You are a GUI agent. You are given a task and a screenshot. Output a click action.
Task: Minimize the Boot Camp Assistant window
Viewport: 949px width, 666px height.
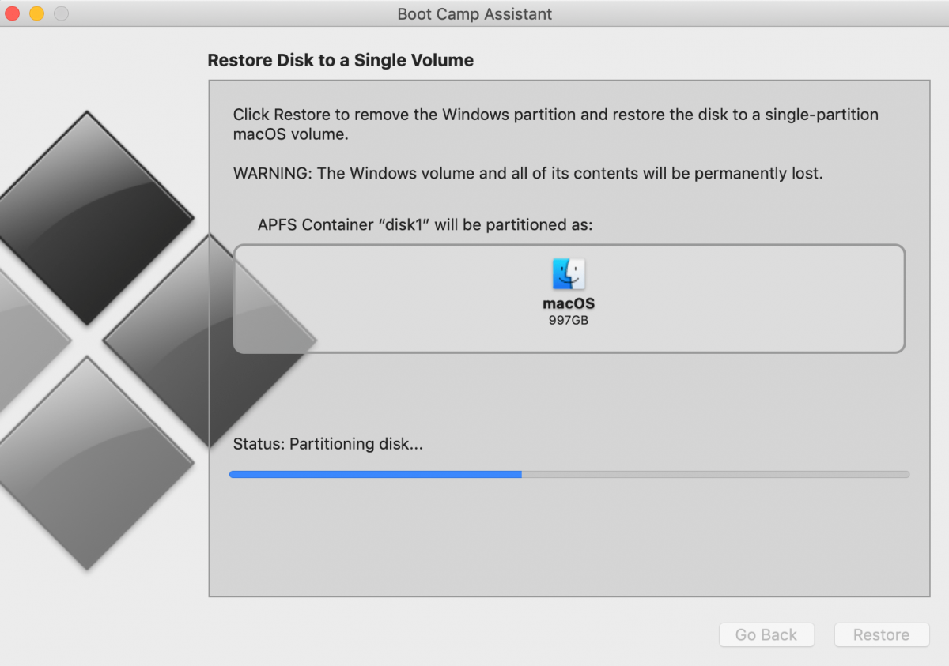coord(36,13)
